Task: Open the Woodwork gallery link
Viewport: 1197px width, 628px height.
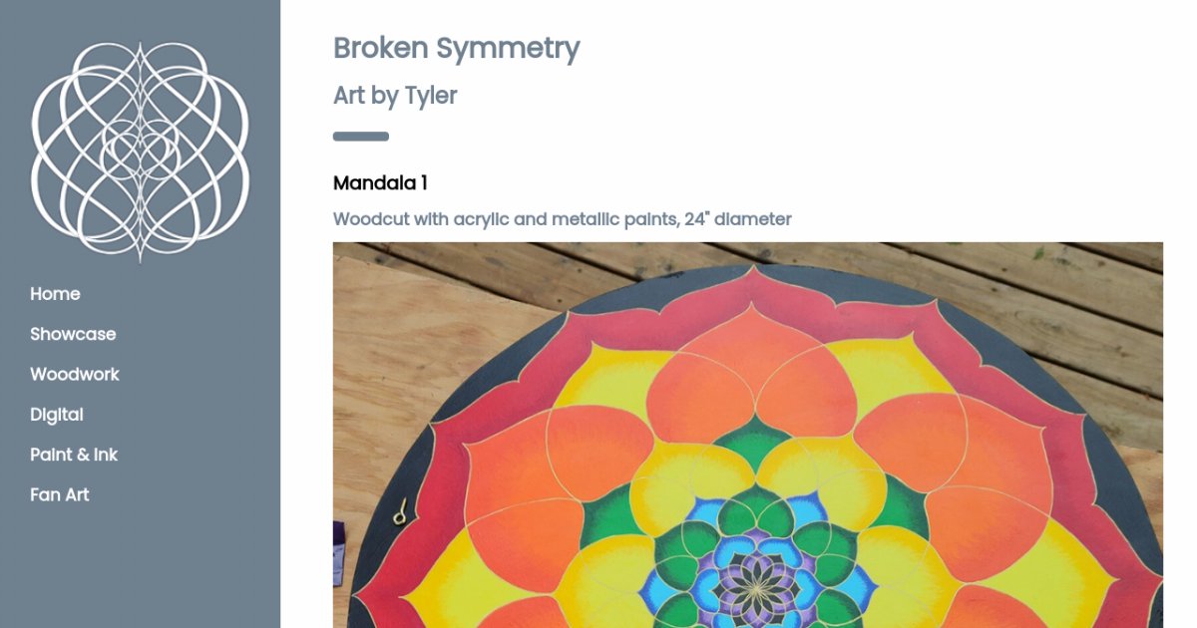Action: point(75,374)
